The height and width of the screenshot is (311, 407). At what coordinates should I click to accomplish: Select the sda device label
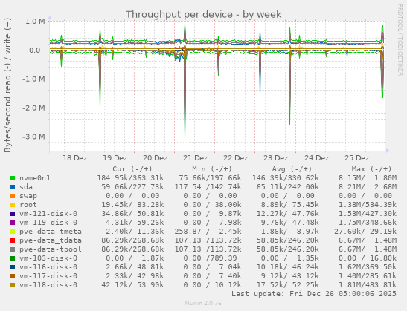tap(26, 187)
